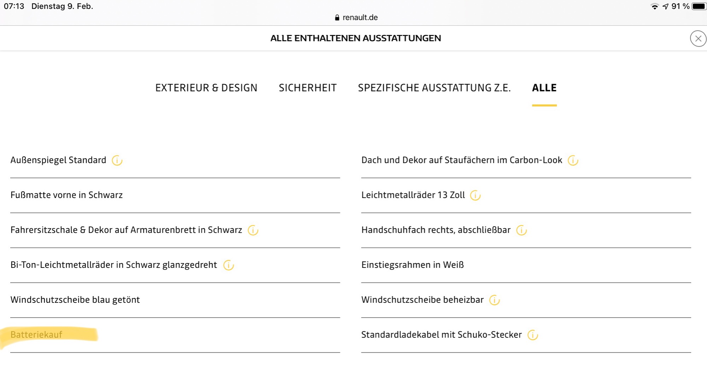
Task: Close the Ausstattungen overlay with X
Action: coord(698,39)
